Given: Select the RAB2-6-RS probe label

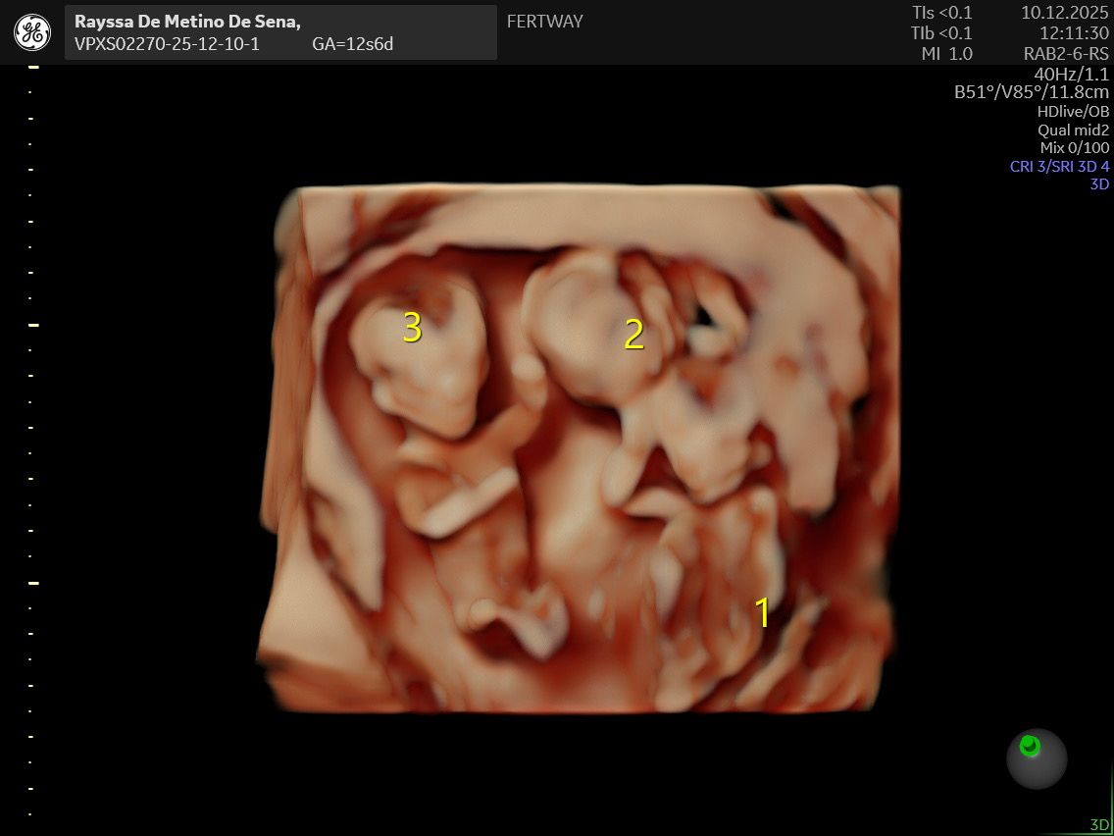Looking at the screenshot, I should click(x=1066, y=54).
